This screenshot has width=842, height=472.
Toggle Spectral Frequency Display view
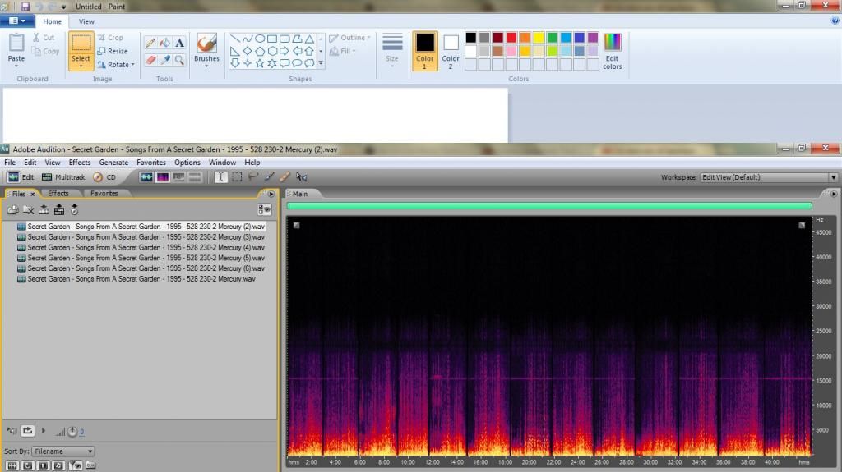162,177
